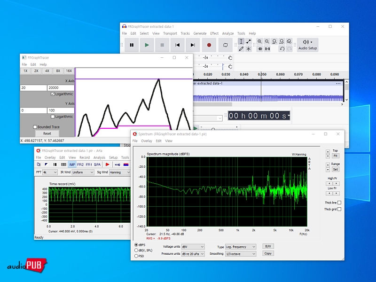Viewport: 376px width, 282px height.
Task: Open the Smoothing 1/3 octave dropdown
Action: 241,254
